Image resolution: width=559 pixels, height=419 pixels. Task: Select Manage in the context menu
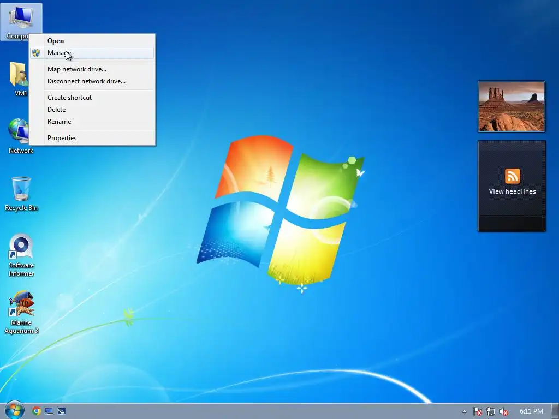pyautogui.click(x=92, y=53)
